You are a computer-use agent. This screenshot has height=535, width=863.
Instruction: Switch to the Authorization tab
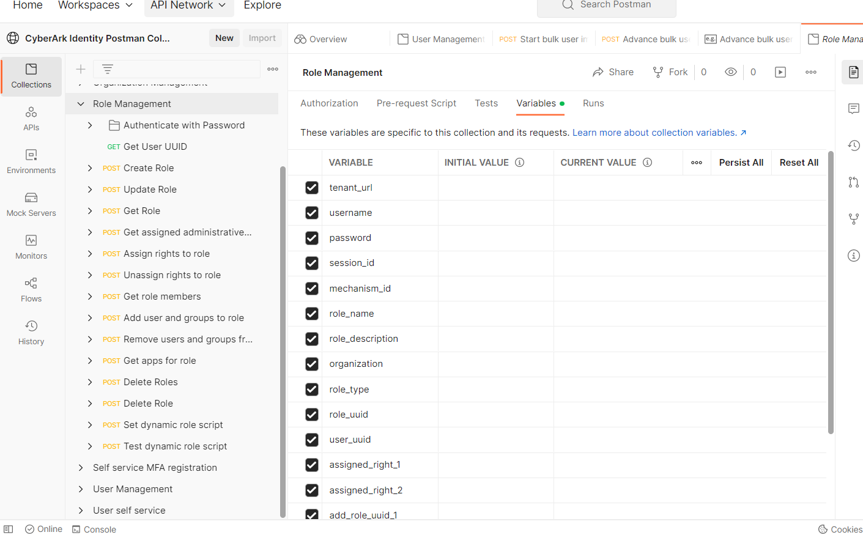pos(329,103)
